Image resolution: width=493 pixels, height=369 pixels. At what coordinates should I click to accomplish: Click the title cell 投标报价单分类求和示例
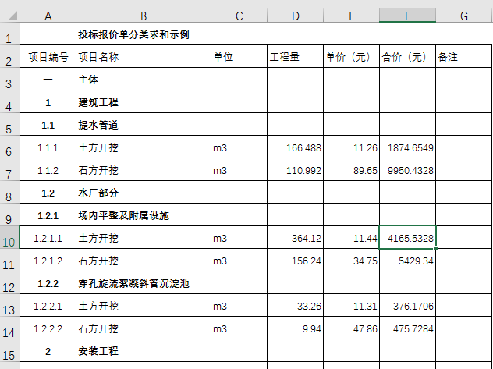(x=133, y=34)
